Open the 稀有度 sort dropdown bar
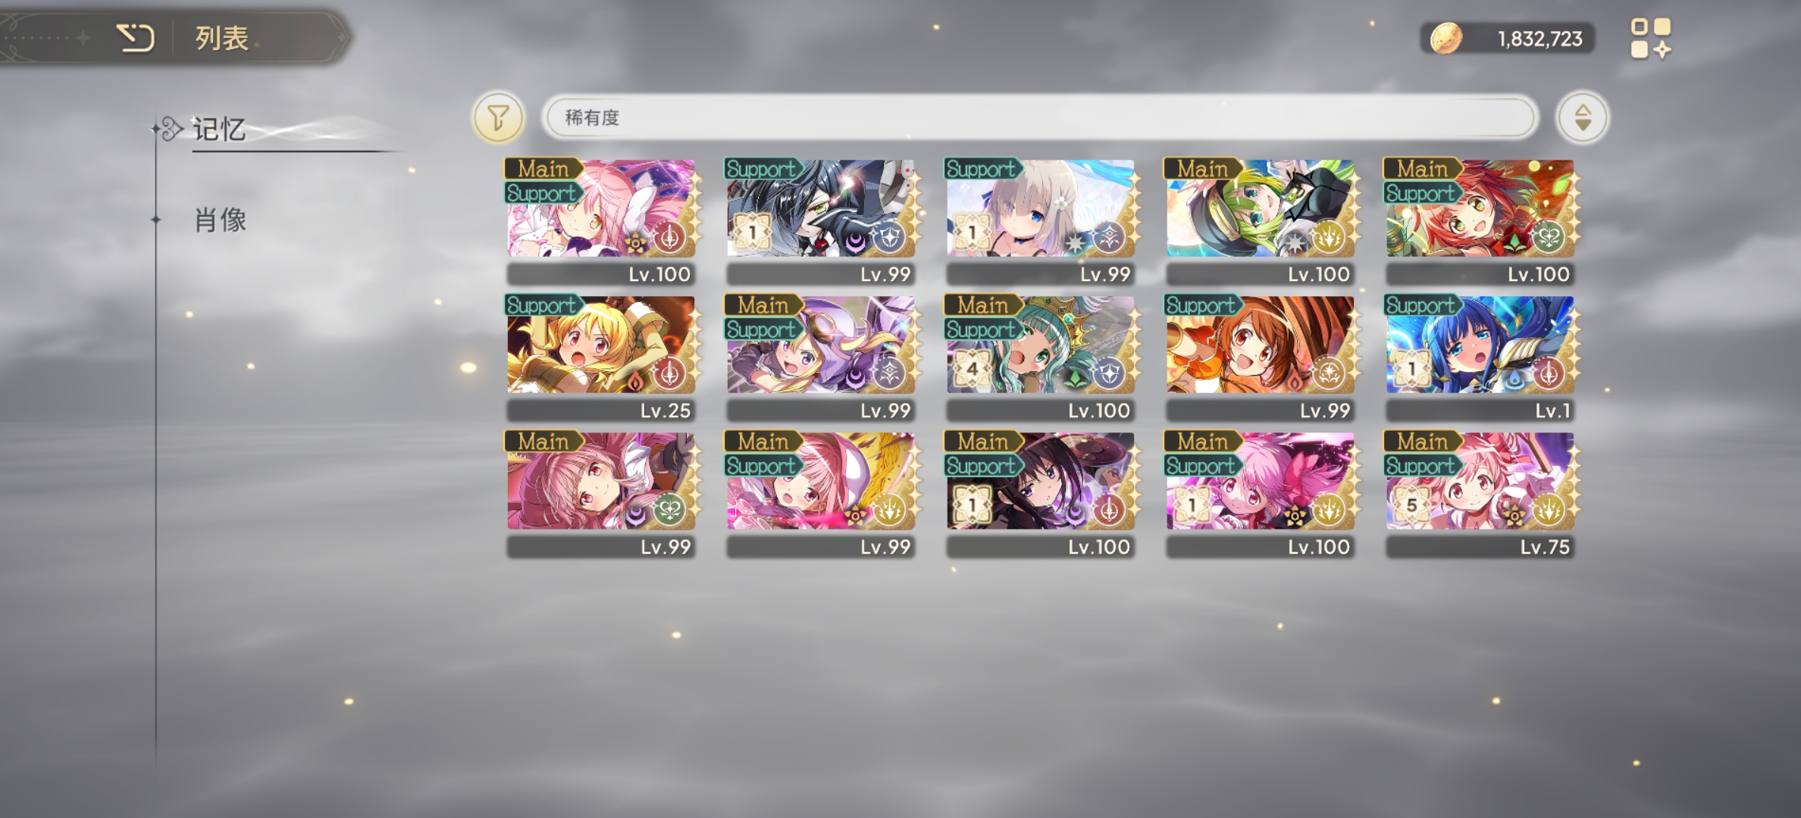The height and width of the screenshot is (818, 1801). [1040, 117]
